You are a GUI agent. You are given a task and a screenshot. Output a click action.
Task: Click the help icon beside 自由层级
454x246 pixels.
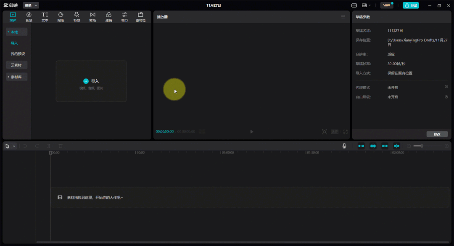(x=446, y=97)
